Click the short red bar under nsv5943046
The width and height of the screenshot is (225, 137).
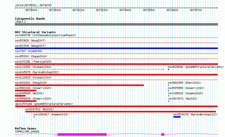(26, 90)
